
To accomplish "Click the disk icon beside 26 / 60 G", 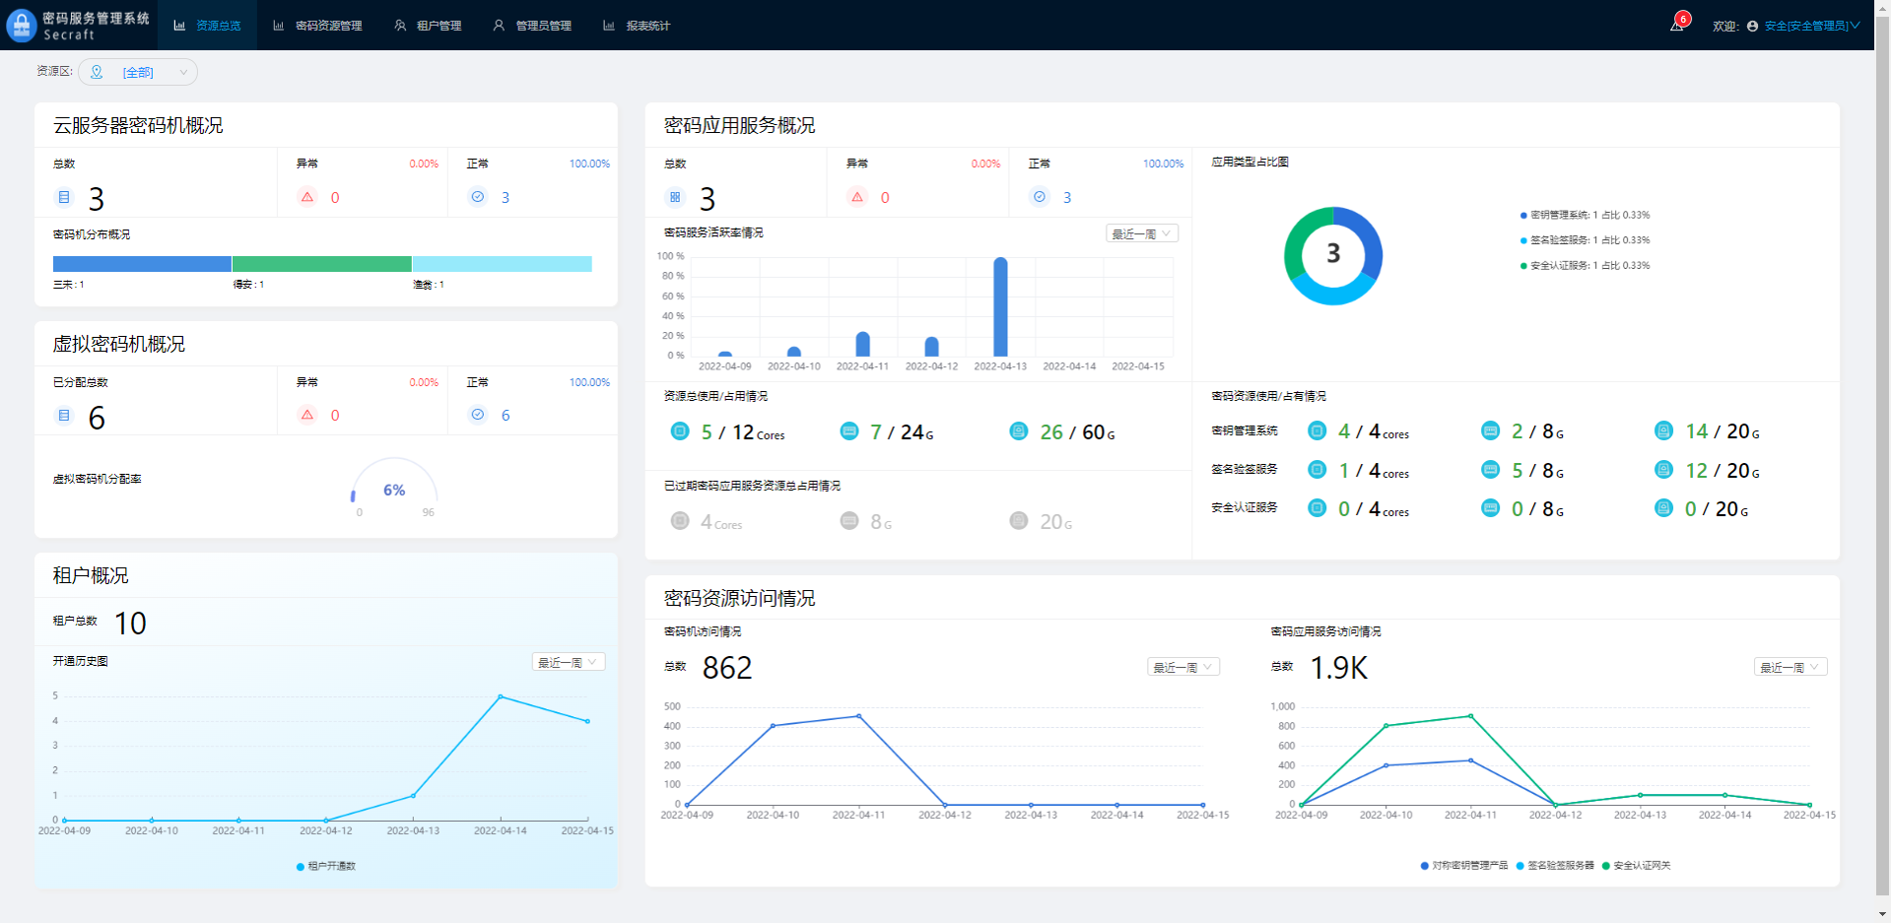I will click(1019, 430).
